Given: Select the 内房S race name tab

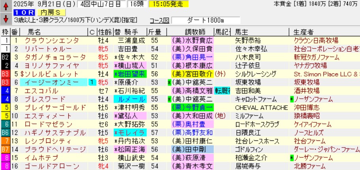Looking at the screenshot, I should coord(44,12).
